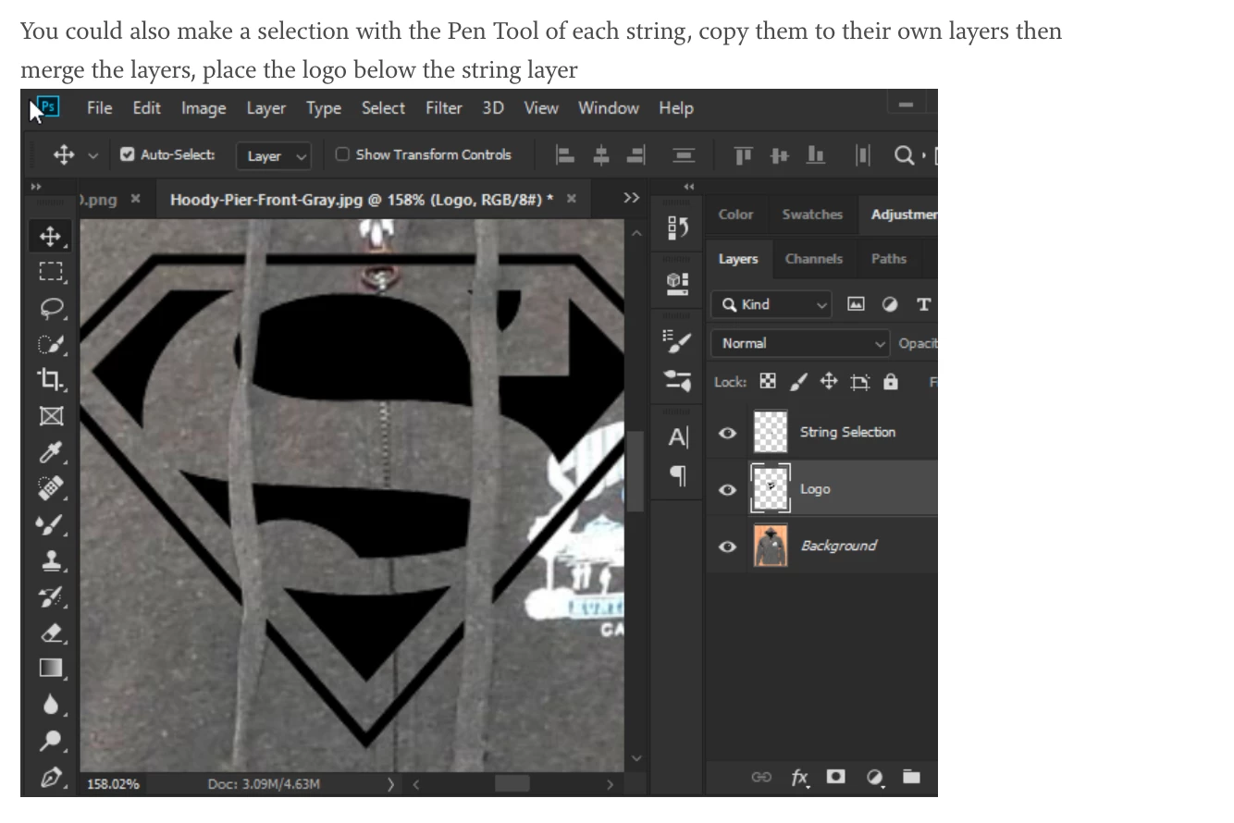Create new fill or adjustment layer
Screen dimensions: 1234x823
[874, 778]
